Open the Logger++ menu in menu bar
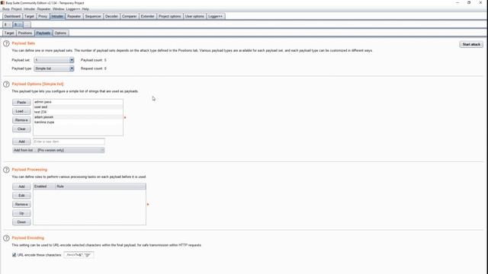The height and width of the screenshot is (274, 488). [73, 9]
